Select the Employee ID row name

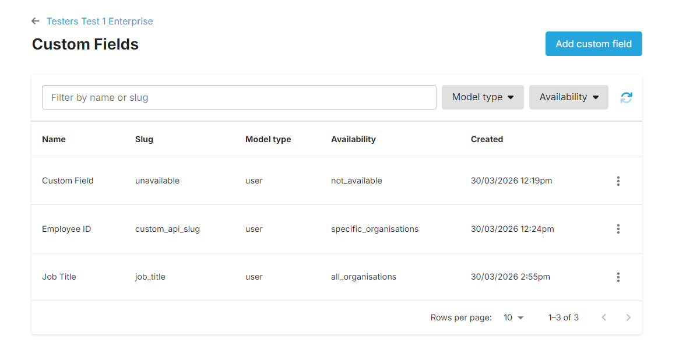point(66,229)
